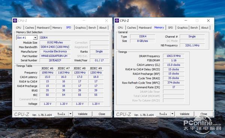The width and height of the screenshot is (225, 138).
Task: Click FSB:DRAM value 1:16
Action: pos(174,61)
